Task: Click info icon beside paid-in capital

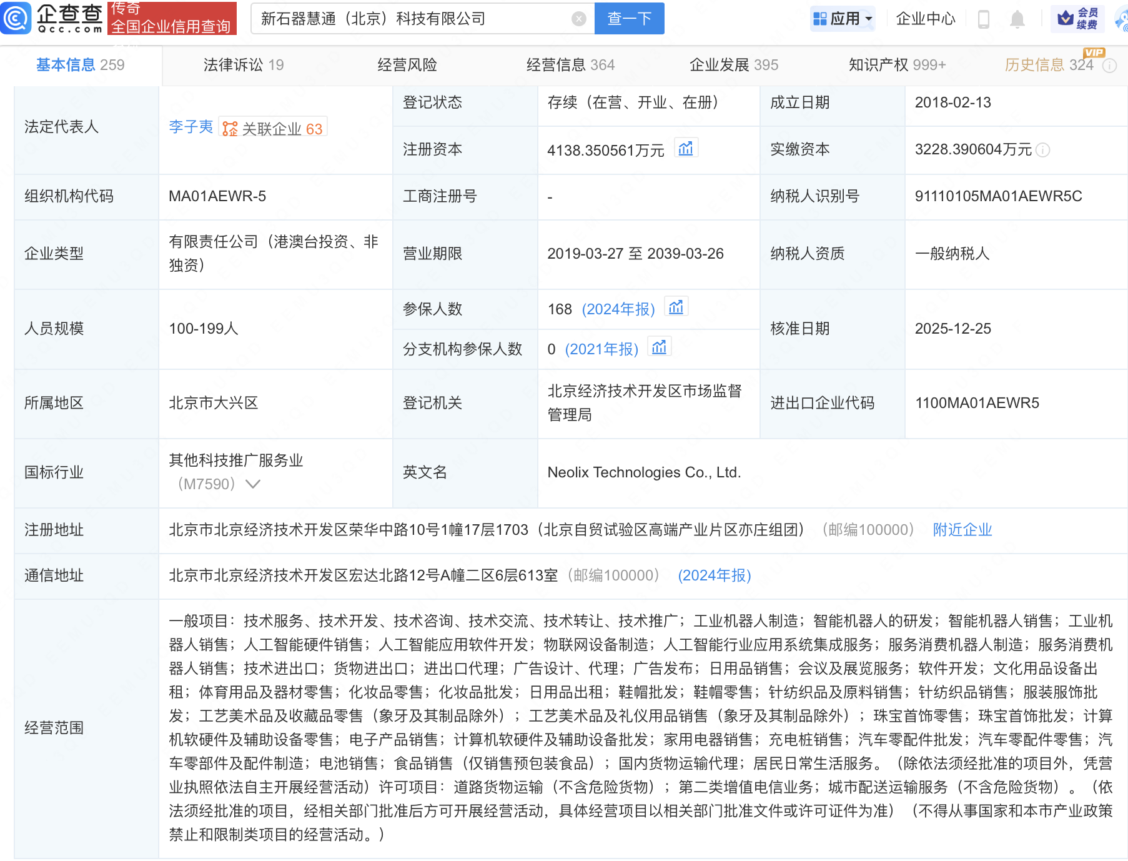Action: [1042, 150]
